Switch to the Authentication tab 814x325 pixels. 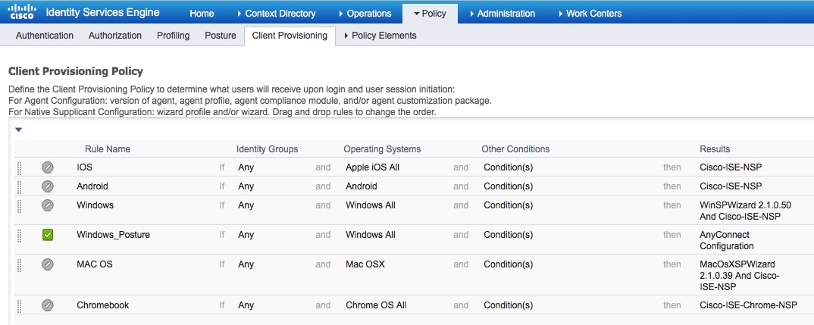coord(45,36)
